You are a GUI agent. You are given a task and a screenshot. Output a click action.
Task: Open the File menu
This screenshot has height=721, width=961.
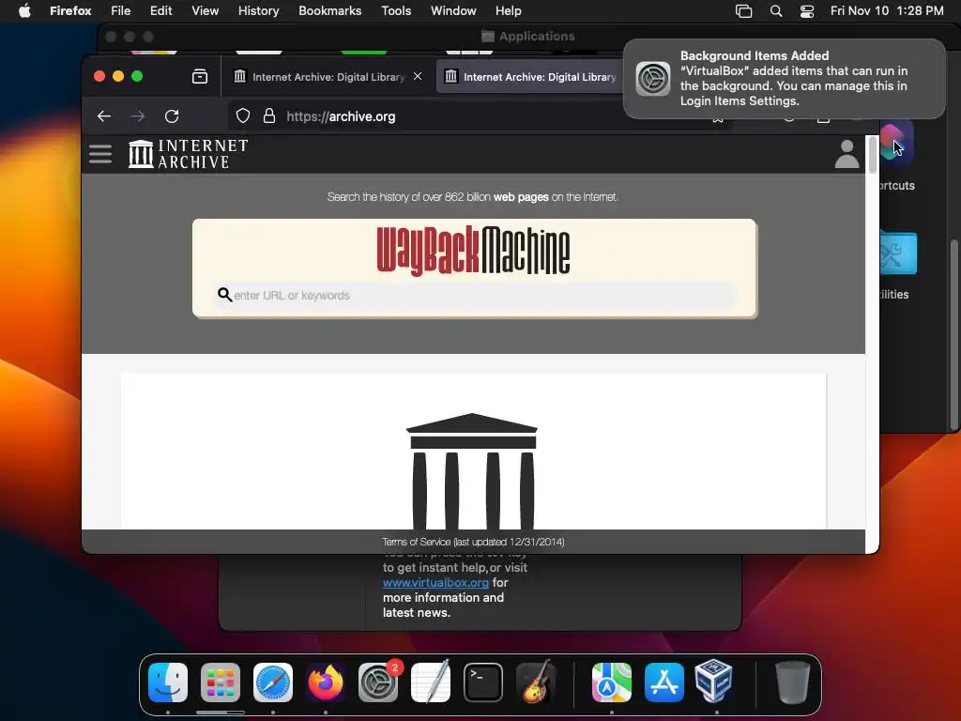(x=121, y=11)
